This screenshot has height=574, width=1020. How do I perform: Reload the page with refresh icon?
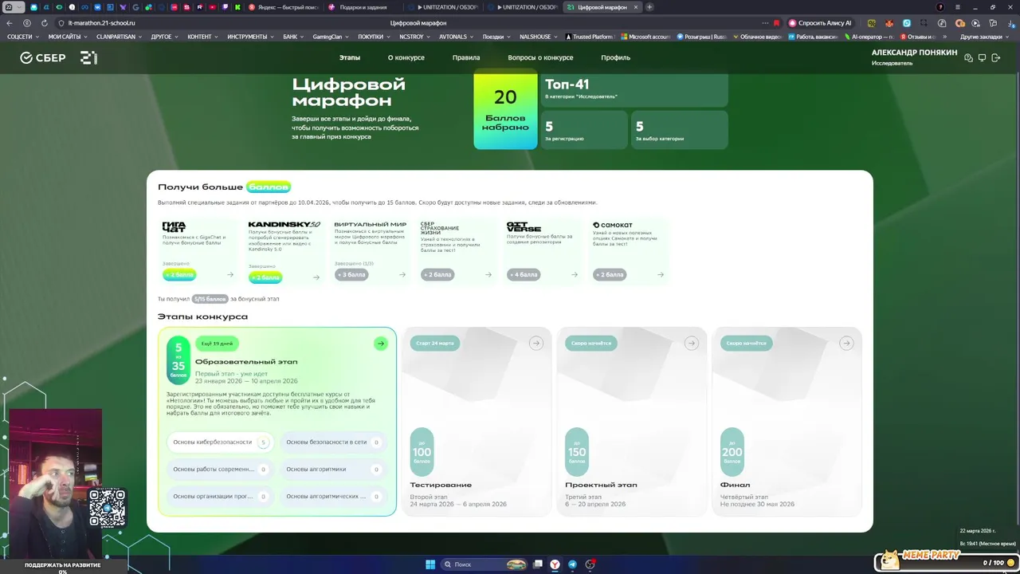point(44,23)
